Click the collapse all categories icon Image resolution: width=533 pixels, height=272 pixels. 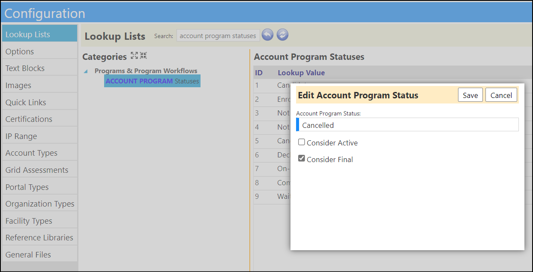(143, 56)
